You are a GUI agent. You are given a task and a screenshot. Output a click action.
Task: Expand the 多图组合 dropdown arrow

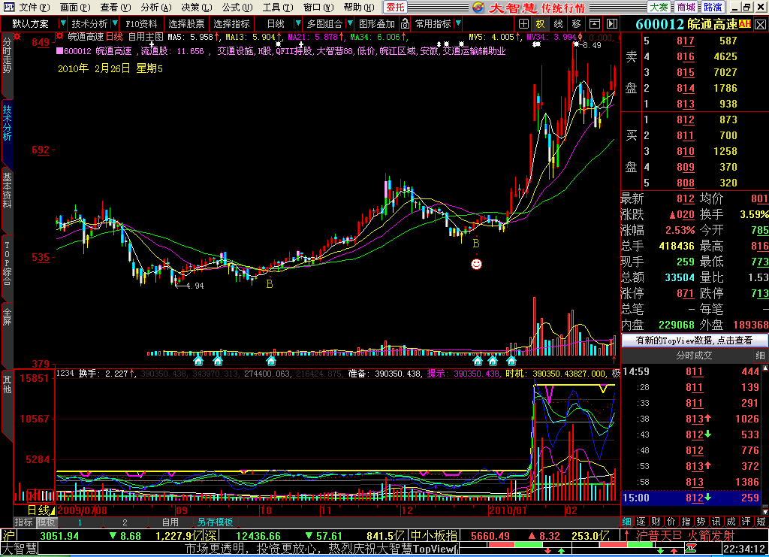[x=350, y=23]
